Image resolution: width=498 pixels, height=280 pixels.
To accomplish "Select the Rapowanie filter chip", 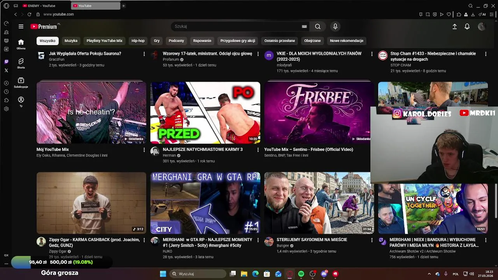I will pyautogui.click(x=202, y=40).
